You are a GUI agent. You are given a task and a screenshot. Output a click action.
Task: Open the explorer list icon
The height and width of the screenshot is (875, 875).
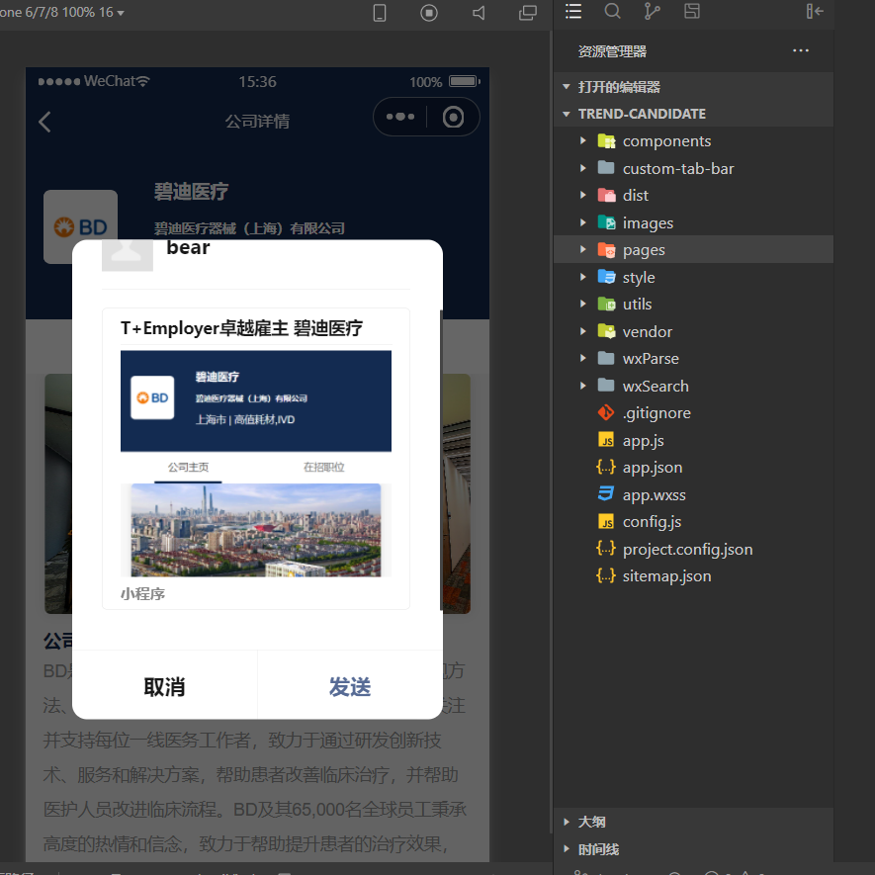pyautogui.click(x=573, y=11)
